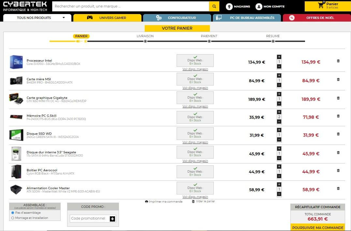Screen dimensions: 351x231
Task: Open Carte graphique Gigabyte thumbnail
Action: tap(16, 99)
